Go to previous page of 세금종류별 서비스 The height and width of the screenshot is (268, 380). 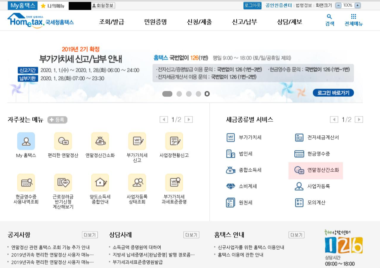pyautogui.click(x=334, y=119)
